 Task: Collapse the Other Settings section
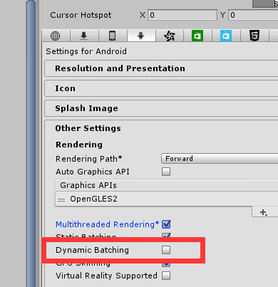click(x=88, y=128)
